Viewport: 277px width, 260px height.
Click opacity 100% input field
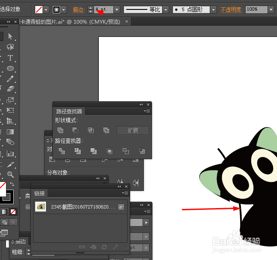tap(256, 10)
